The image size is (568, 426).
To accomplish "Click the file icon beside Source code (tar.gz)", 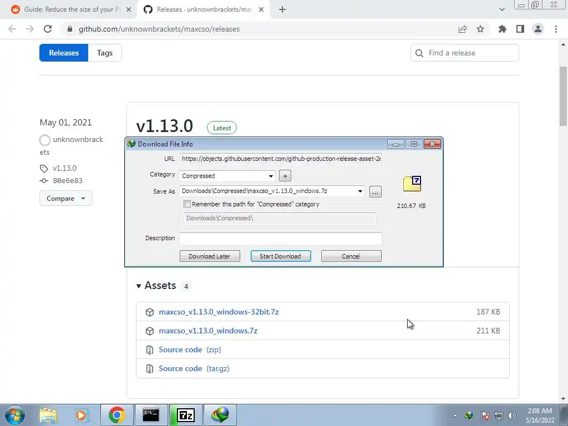I will (x=150, y=369).
